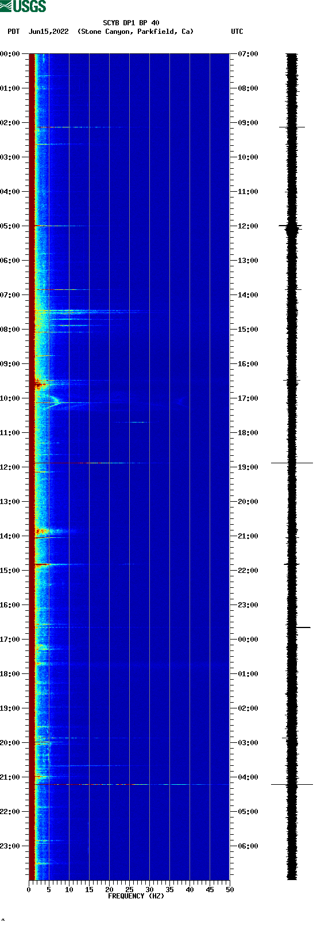Click the date 'Jun15,2022'

[x=48, y=32]
